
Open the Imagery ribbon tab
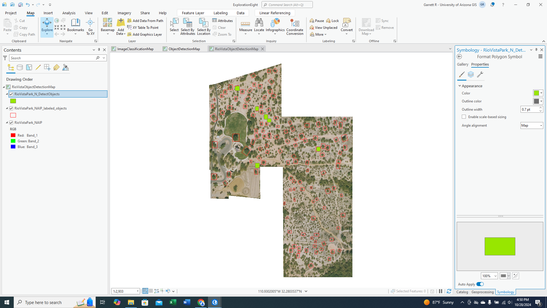click(x=124, y=13)
